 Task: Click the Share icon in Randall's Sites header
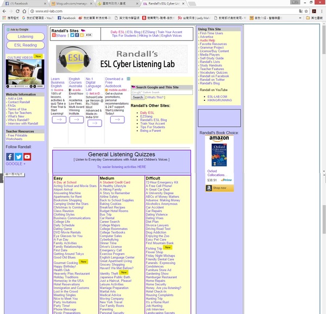59,35
